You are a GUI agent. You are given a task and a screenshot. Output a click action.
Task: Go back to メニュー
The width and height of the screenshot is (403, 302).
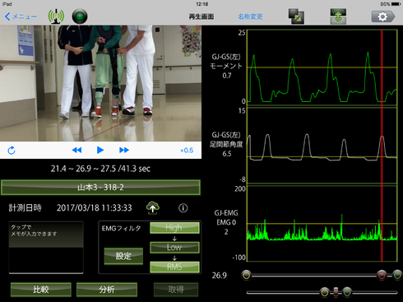coord(21,16)
